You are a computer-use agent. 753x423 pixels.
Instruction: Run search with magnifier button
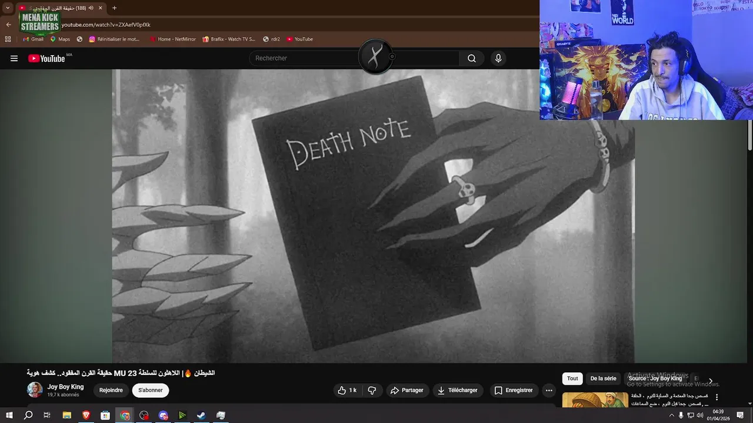pyautogui.click(x=472, y=58)
